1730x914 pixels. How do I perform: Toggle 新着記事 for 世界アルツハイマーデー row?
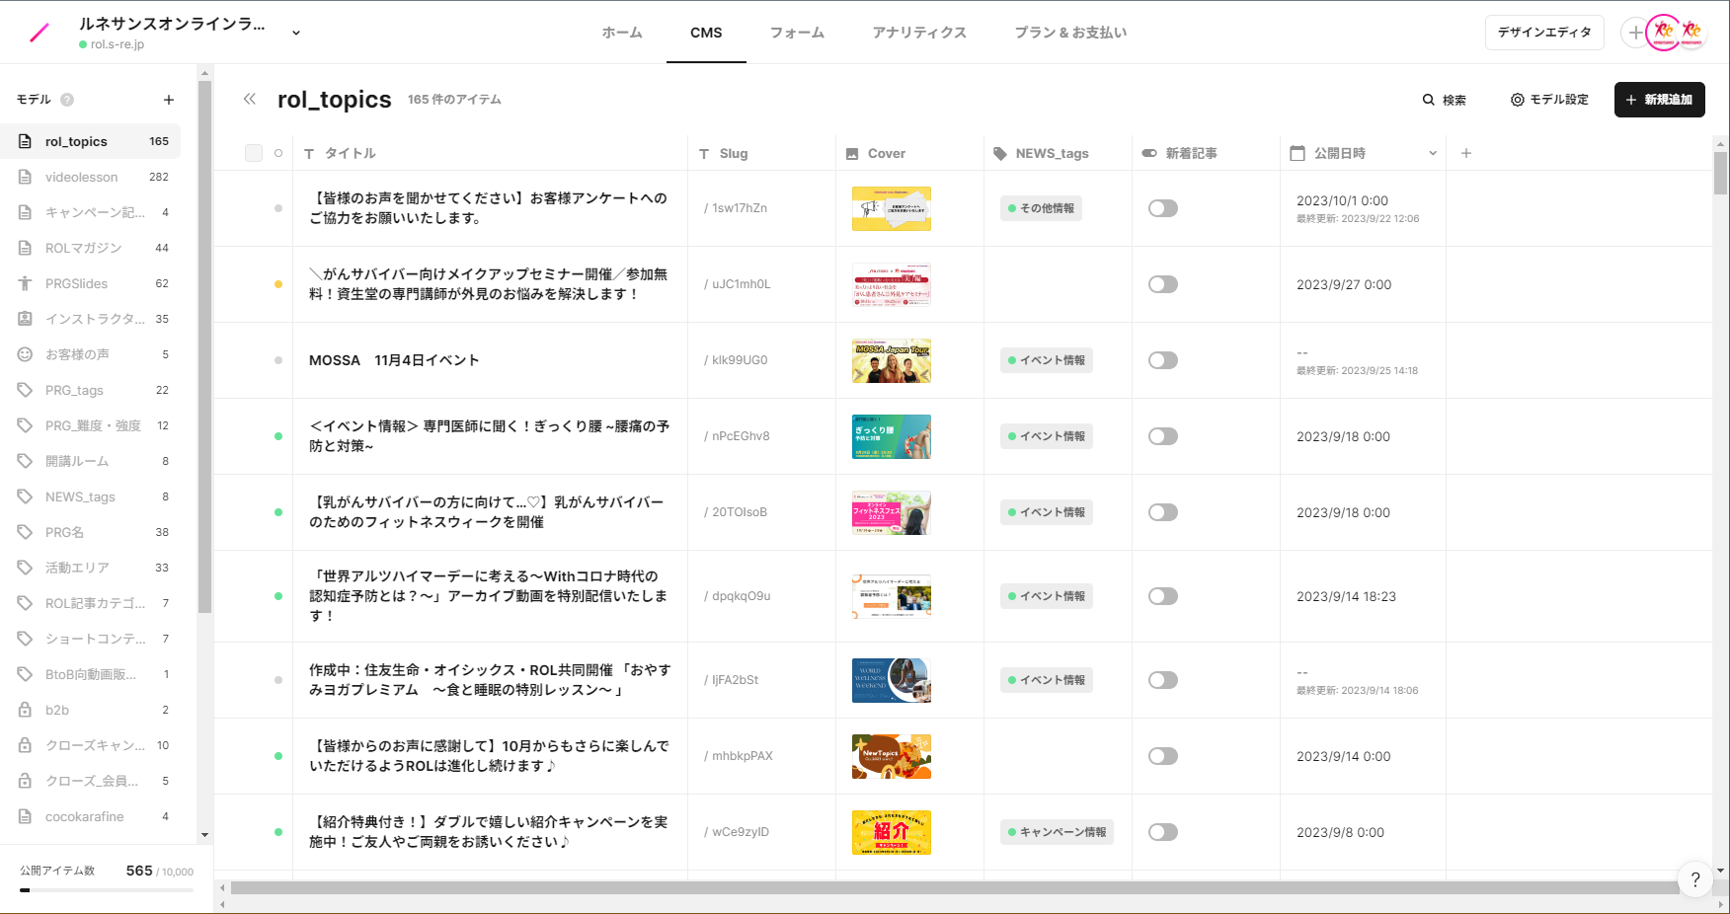pos(1163,596)
